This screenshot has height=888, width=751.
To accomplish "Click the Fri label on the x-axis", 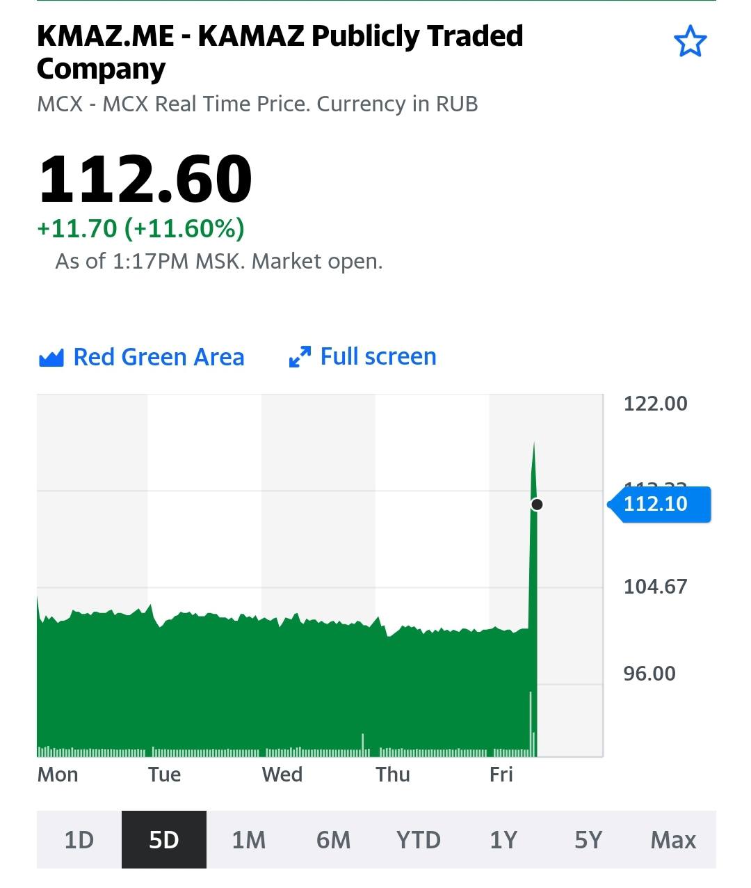I will pyautogui.click(x=501, y=775).
